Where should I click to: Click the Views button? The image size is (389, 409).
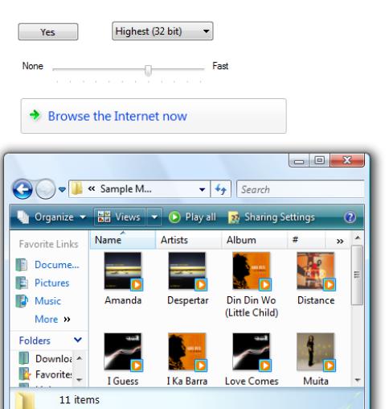point(120,217)
